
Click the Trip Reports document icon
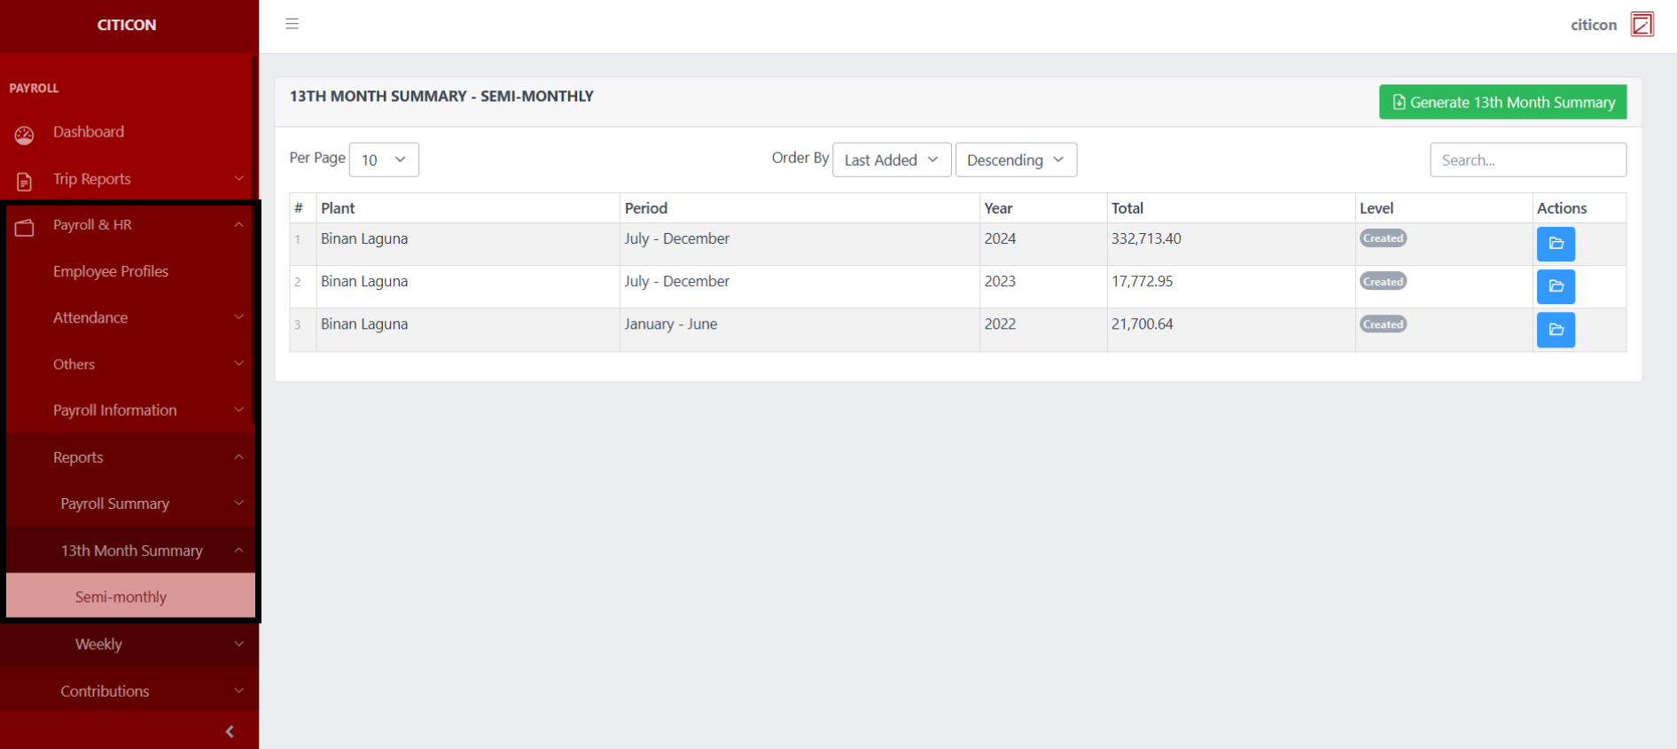pyautogui.click(x=24, y=182)
